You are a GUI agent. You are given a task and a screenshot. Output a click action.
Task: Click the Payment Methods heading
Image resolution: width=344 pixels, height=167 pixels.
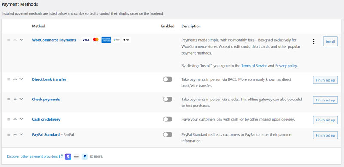pyautogui.click(x=20, y=4)
